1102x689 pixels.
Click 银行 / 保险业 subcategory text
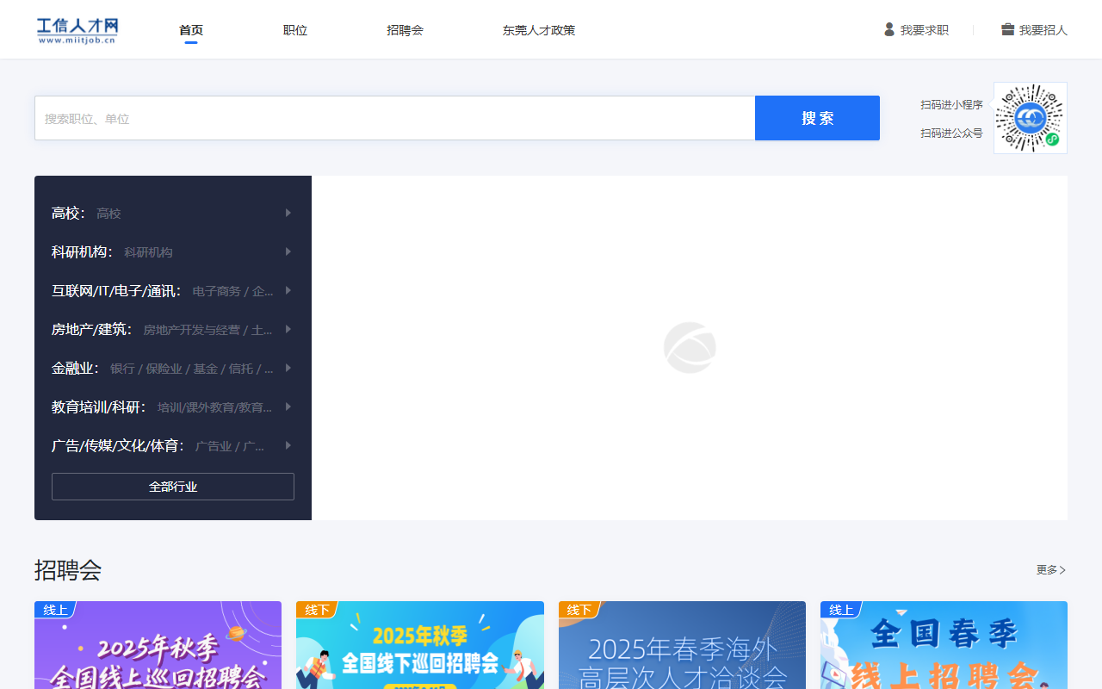[x=146, y=369]
